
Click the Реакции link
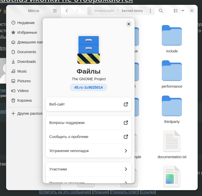(100, 192)
